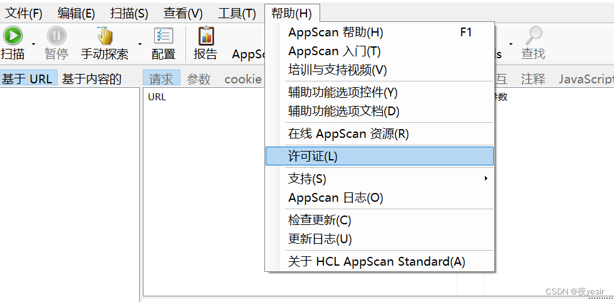Select the 请求 request tab
Screen dimensions: 614x302
tap(161, 78)
